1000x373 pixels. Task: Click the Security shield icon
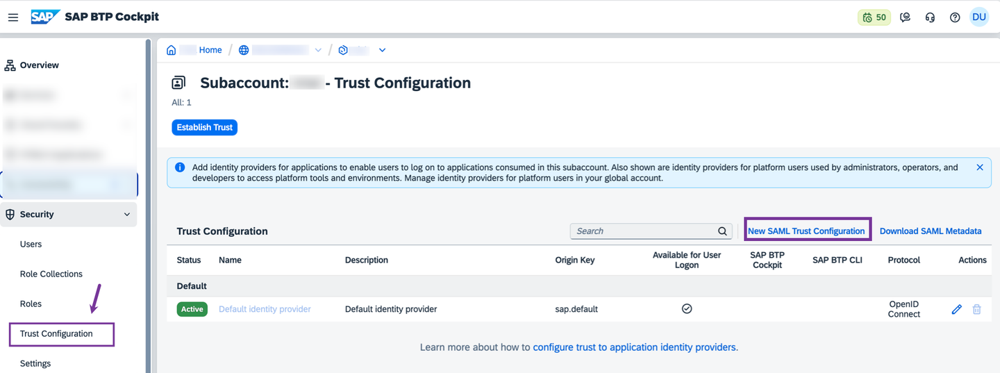[10, 215]
